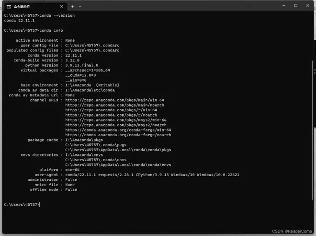Close the terminal window

(x=308, y=6)
